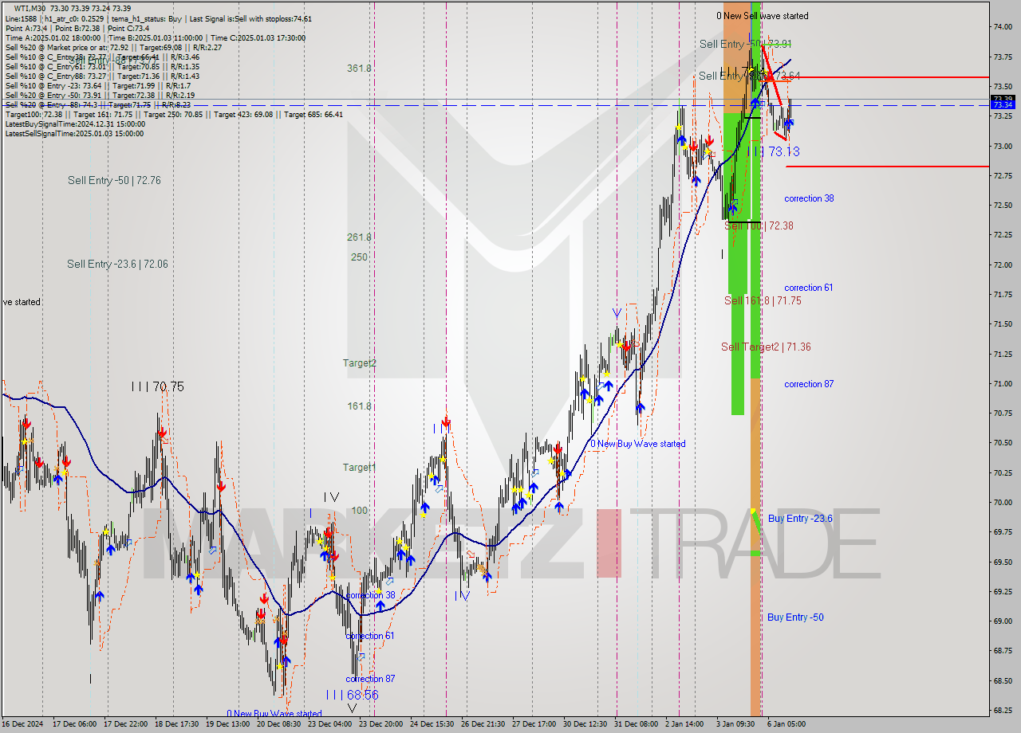Click the 'WTI,M30' chart symbol title
Image resolution: width=1021 pixels, height=733 pixels.
pos(30,8)
